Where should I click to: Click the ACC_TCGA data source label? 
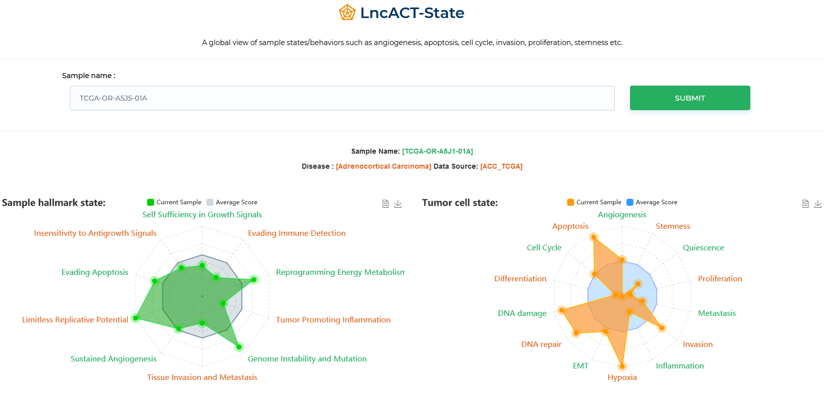click(x=501, y=166)
